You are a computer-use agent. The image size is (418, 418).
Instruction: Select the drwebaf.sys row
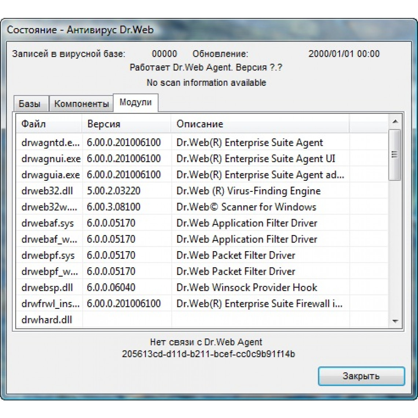coord(202,223)
